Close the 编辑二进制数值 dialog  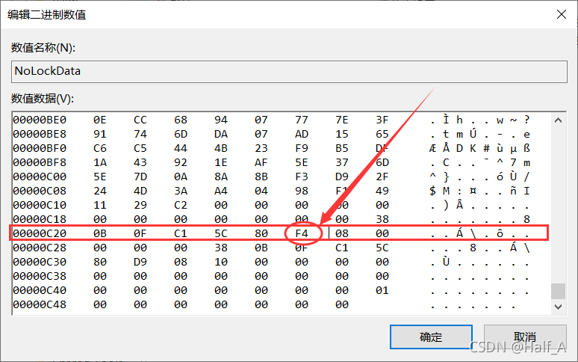[x=559, y=13]
